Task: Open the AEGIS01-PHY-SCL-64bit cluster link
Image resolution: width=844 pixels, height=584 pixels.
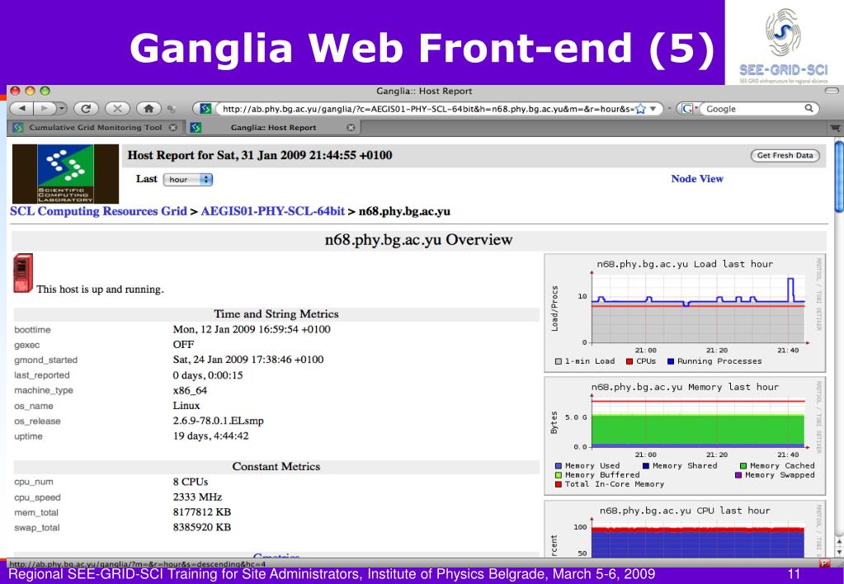Action: coord(272,211)
